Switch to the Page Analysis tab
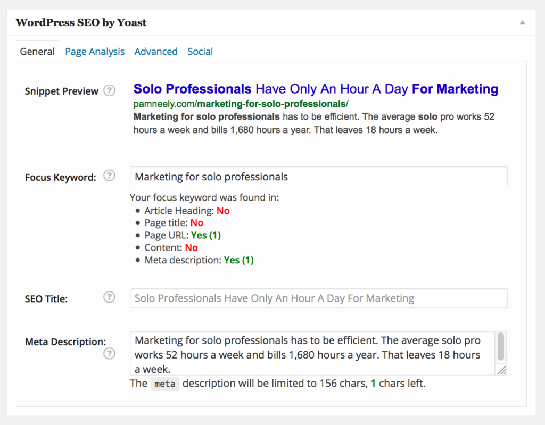The height and width of the screenshot is (425, 545). [95, 52]
